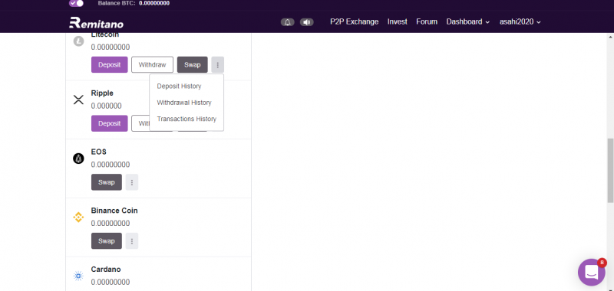The width and height of the screenshot is (614, 291).
Task: Expand the asahi2020 account dropdown
Action: 520,22
